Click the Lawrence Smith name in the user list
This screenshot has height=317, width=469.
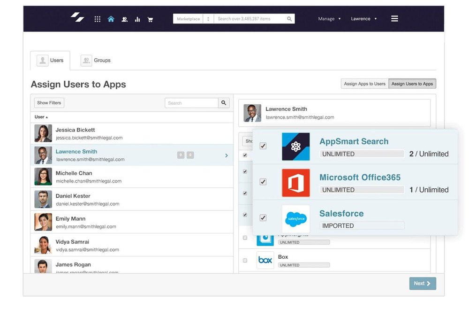click(x=76, y=152)
